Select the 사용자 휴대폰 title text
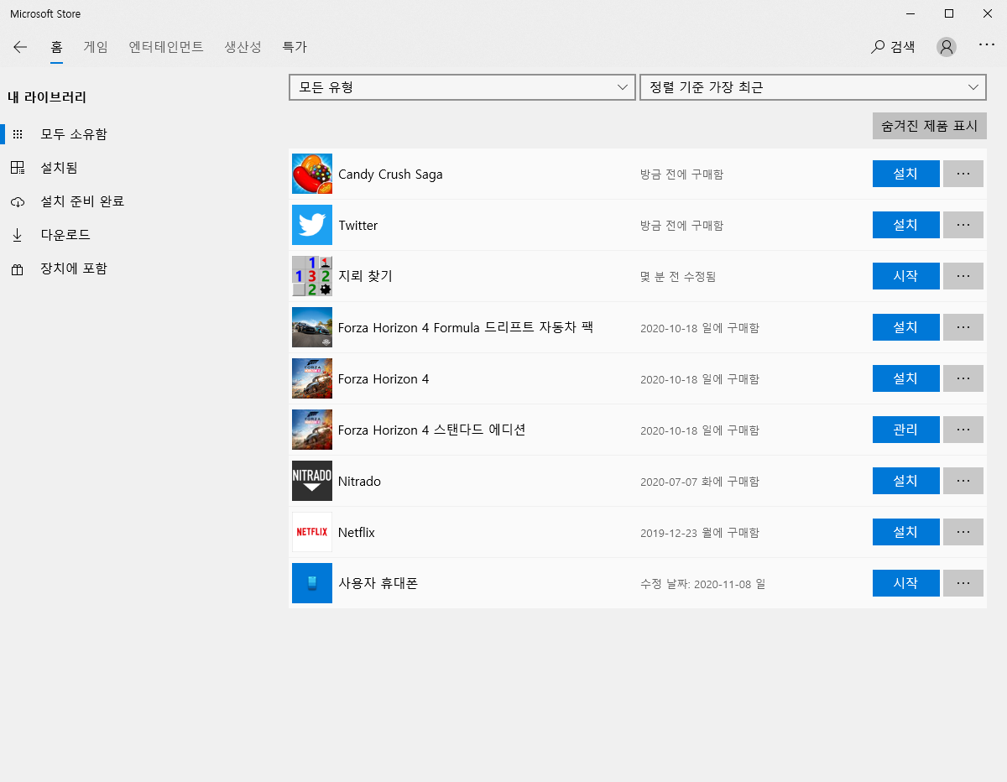The height and width of the screenshot is (782, 1007). pyautogui.click(x=378, y=583)
